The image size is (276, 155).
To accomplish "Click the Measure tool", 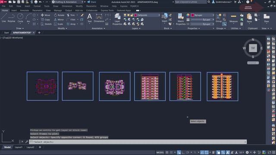I will (x=234, y=18).
